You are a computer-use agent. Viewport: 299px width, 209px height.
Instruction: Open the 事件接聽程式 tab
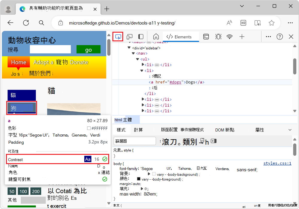[x=192, y=130]
